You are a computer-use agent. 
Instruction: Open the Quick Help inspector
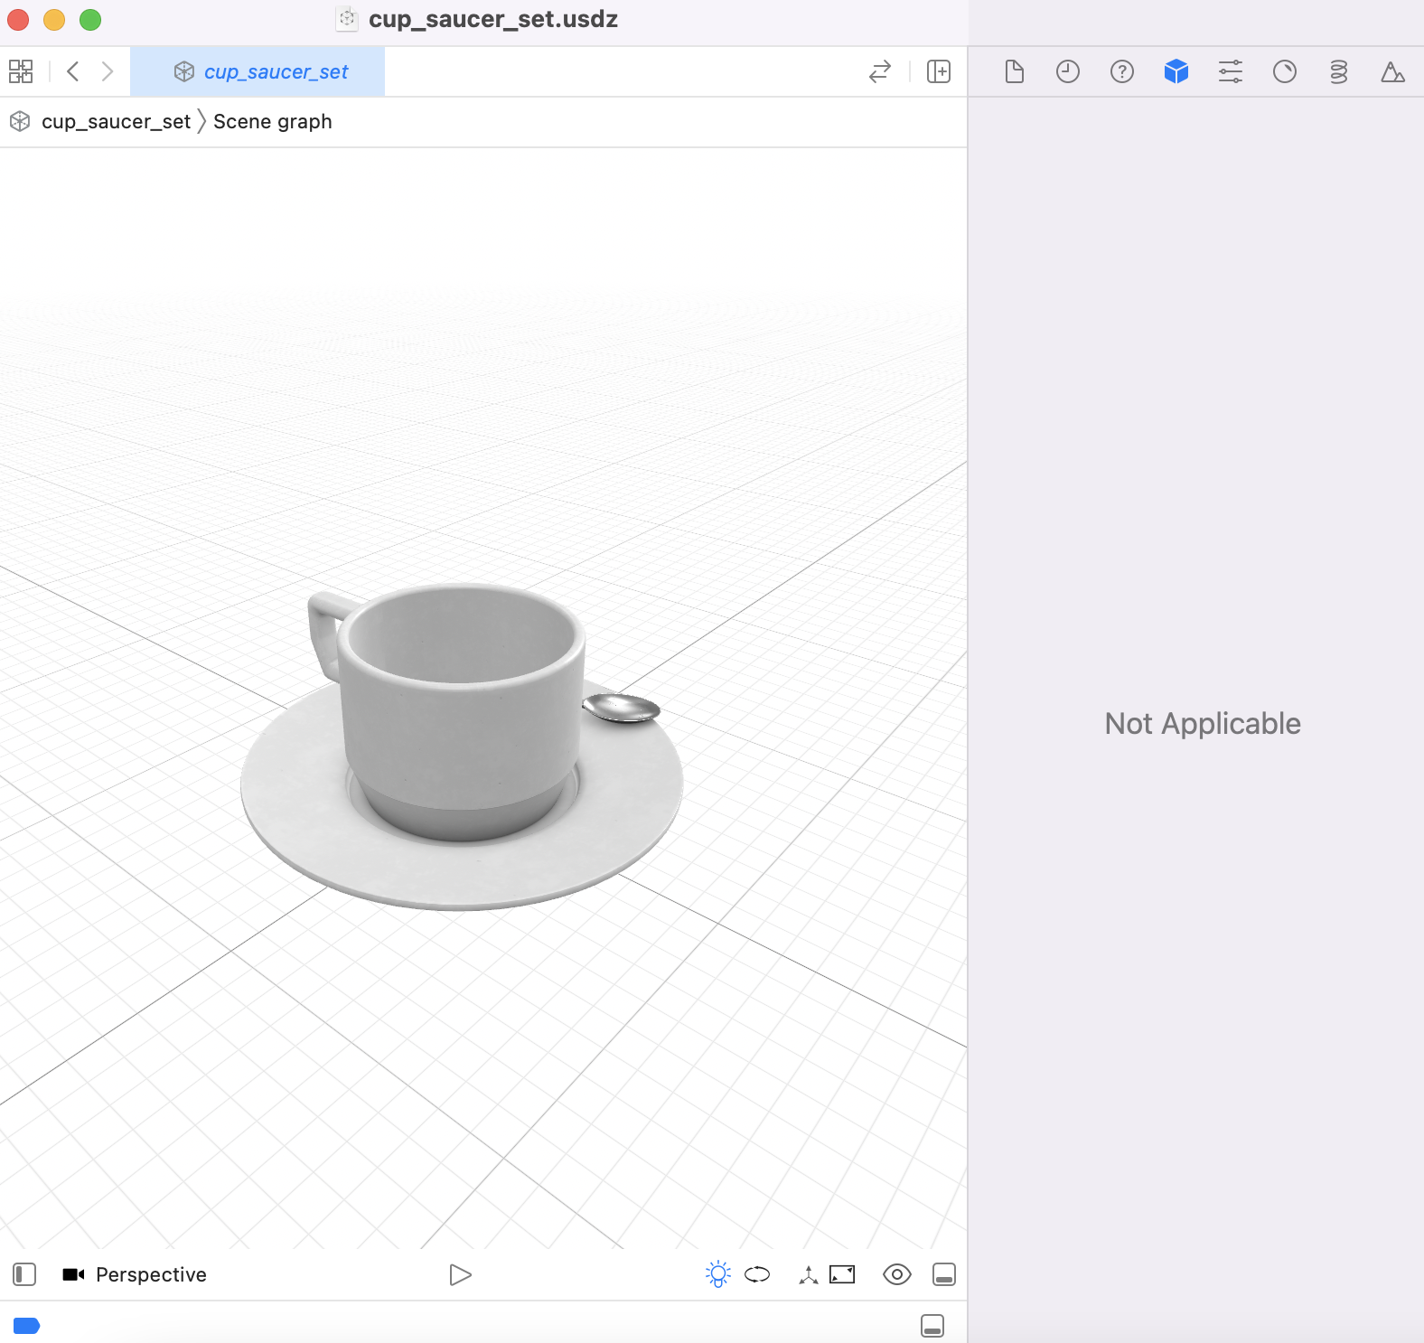click(x=1122, y=71)
